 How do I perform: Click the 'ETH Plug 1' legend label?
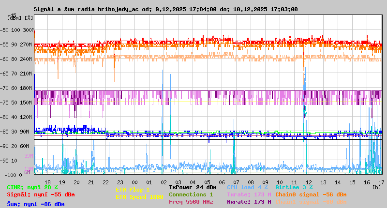click(x=133, y=190)
